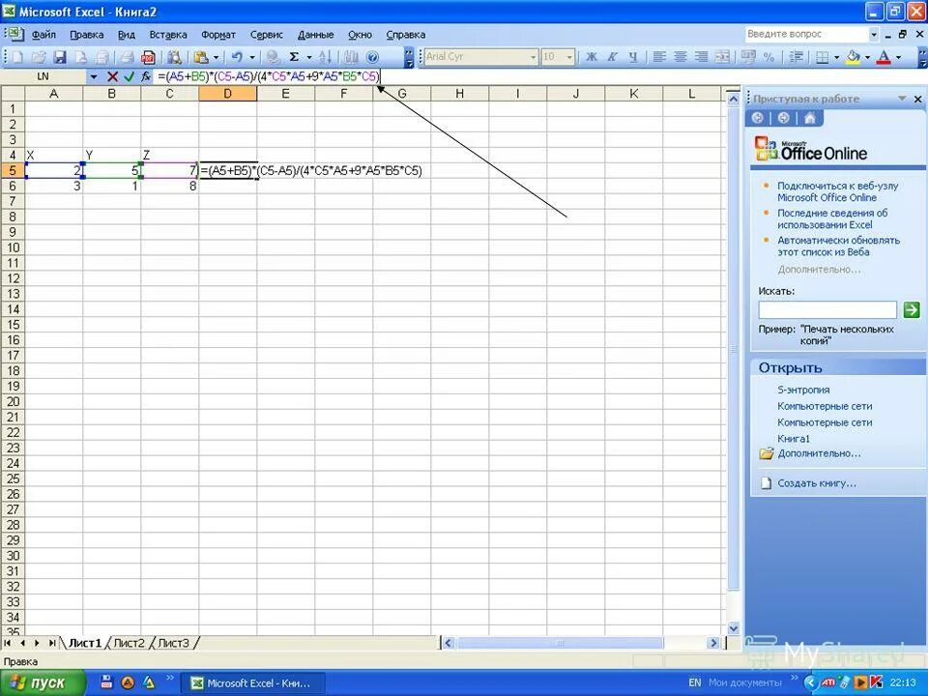Click the пуск Start button

[x=42, y=683]
